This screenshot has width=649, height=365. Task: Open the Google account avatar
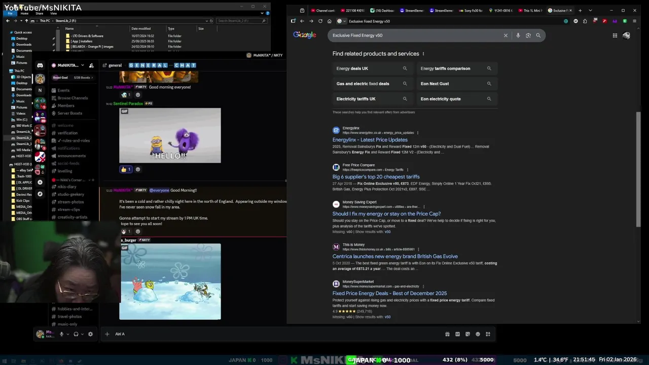click(x=627, y=35)
